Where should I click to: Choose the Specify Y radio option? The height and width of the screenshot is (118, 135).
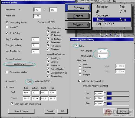click(7, 27)
